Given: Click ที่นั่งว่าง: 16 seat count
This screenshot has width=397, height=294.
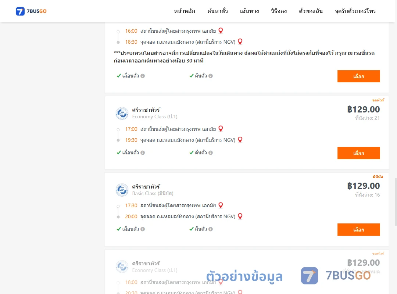Looking at the screenshot, I should pyautogui.click(x=367, y=195).
